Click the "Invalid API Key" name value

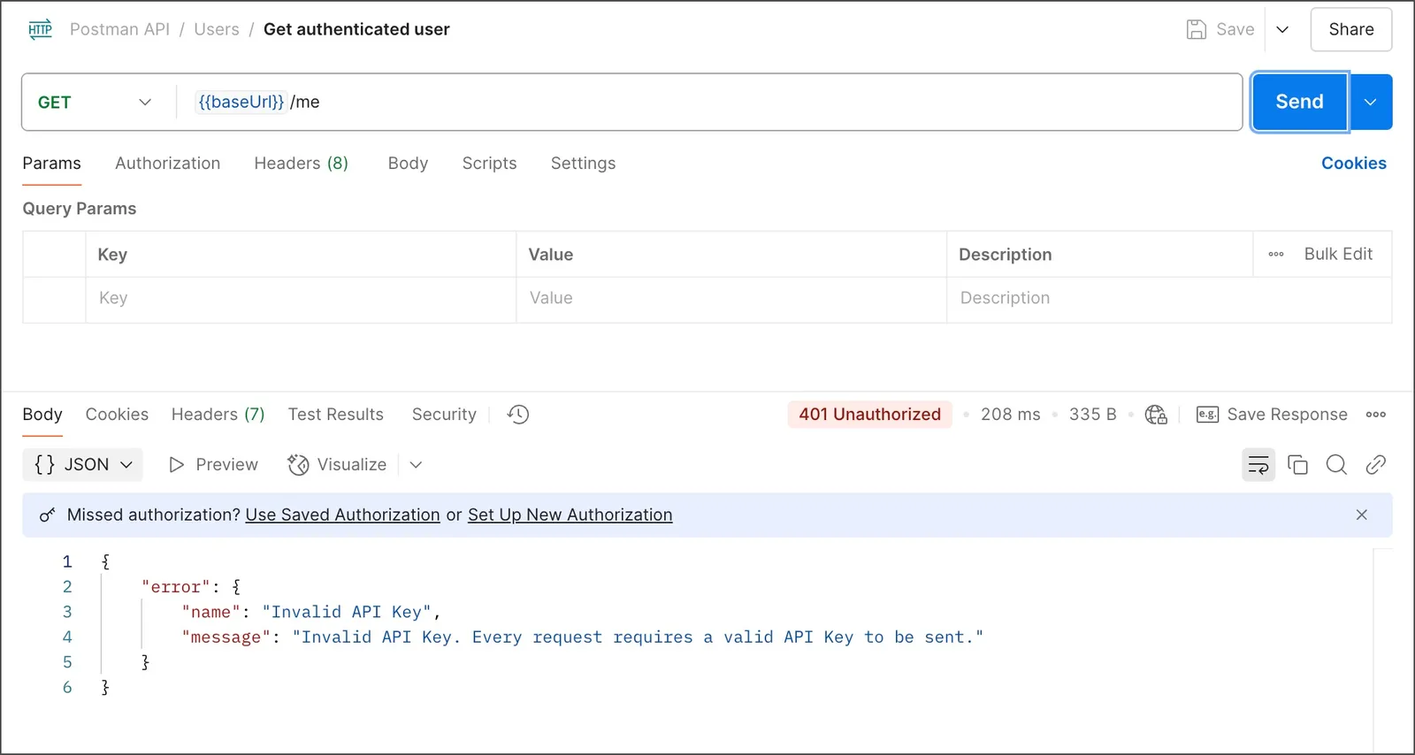point(347,612)
